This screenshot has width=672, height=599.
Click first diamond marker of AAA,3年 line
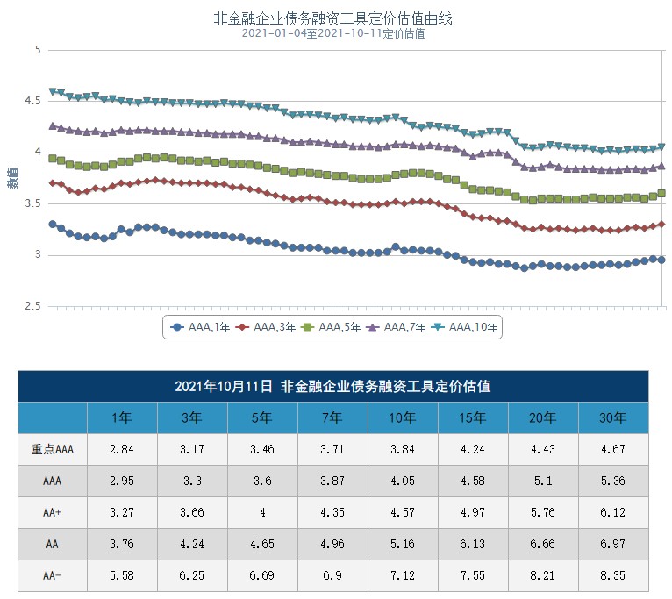(x=53, y=182)
